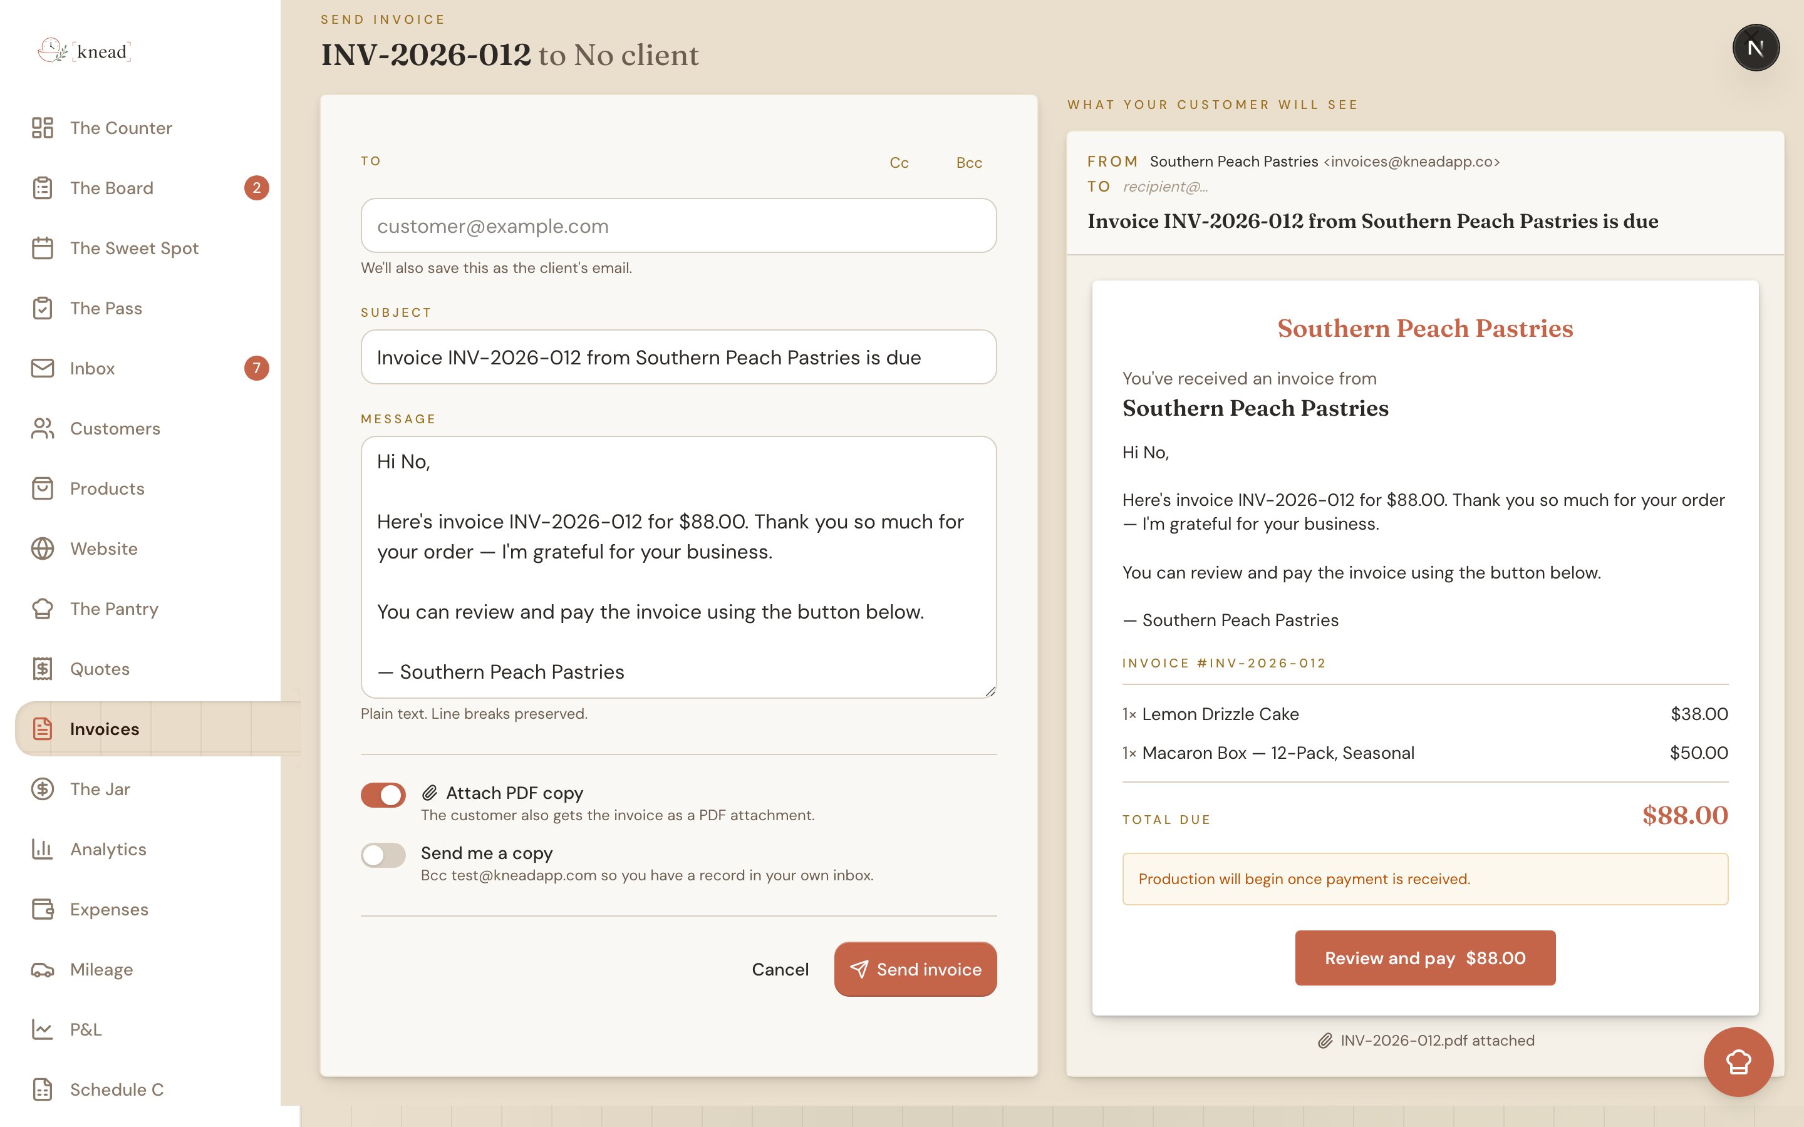Add a Bcc recipient

pyautogui.click(x=969, y=163)
